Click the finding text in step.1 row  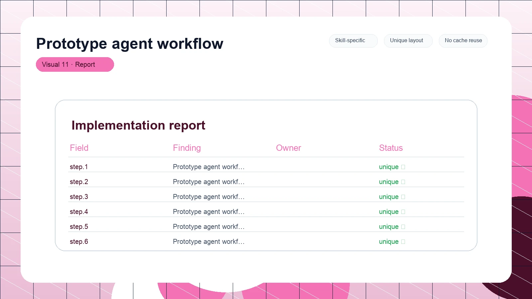208,167
